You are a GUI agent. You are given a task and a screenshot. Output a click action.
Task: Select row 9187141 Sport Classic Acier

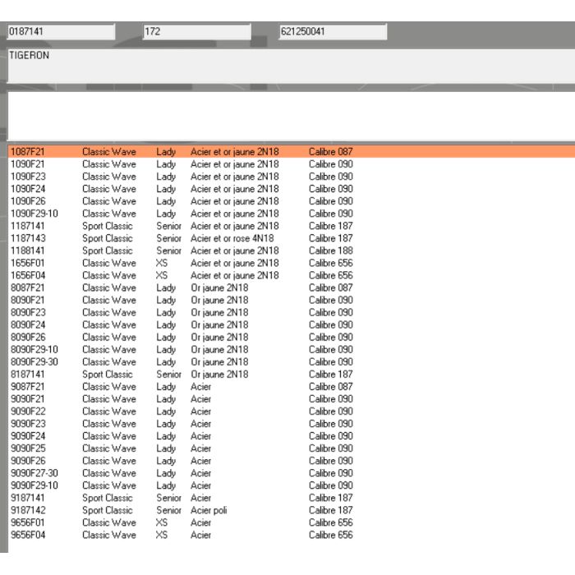291,498
